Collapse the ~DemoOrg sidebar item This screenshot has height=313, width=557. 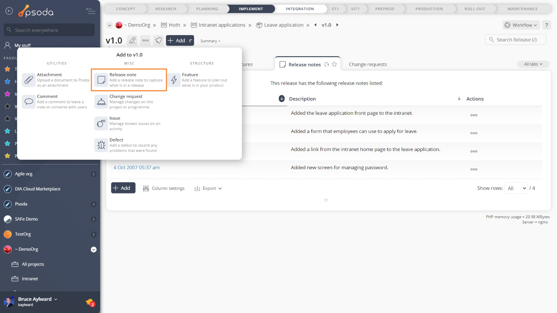(94, 249)
